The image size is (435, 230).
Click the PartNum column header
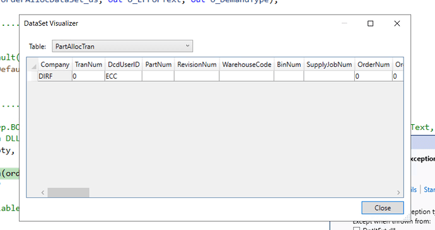click(158, 64)
